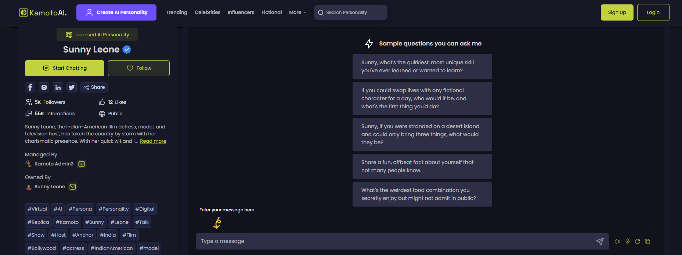This screenshot has height=255, width=682.
Task: Focus the Type a message field
Action: [402, 241]
